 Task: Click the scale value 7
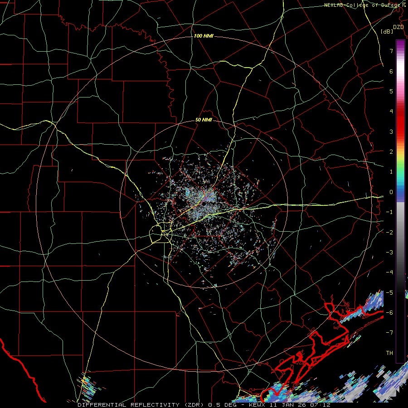pyautogui.click(x=391, y=51)
